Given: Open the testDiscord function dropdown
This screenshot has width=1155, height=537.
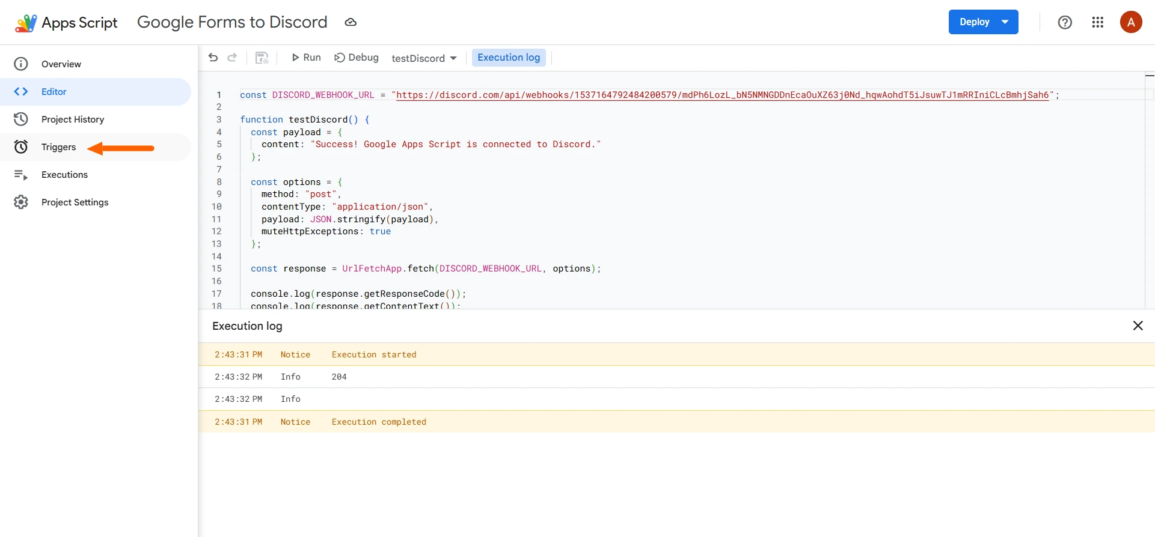Looking at the screenshot, I should tap(424, 58).
